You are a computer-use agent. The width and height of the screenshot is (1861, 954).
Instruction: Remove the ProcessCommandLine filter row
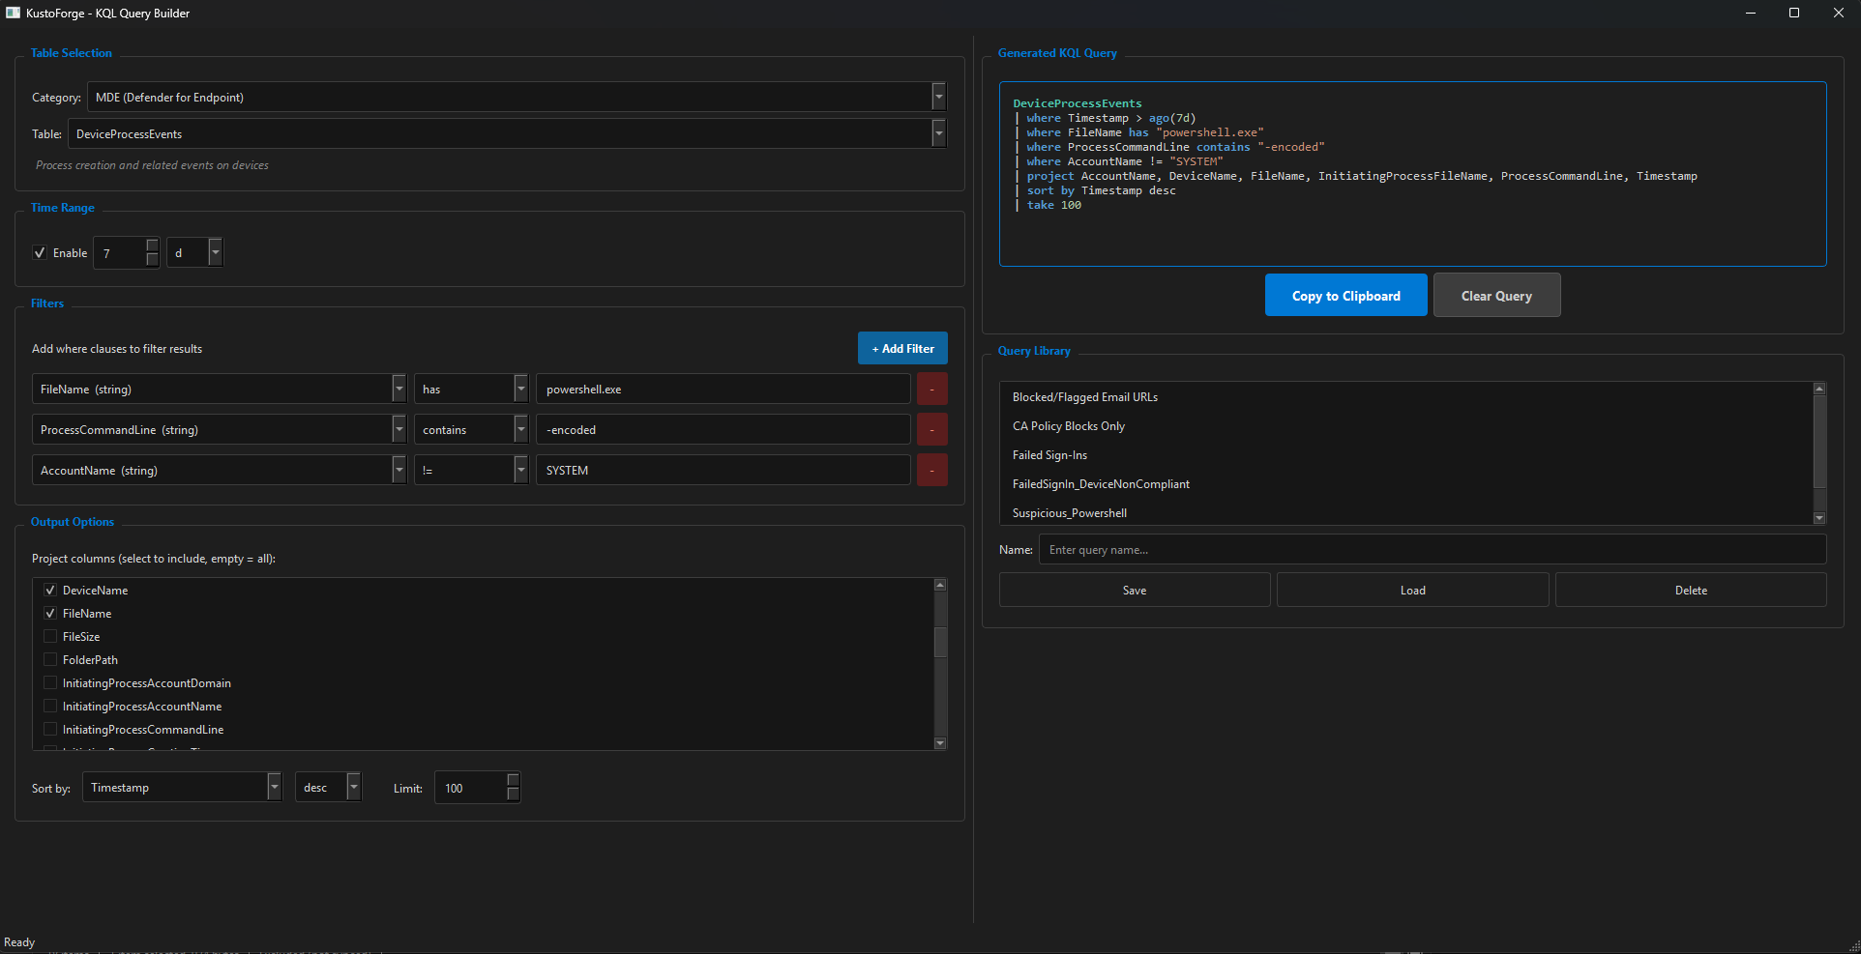pyautogui.click(x=931, y=429)
